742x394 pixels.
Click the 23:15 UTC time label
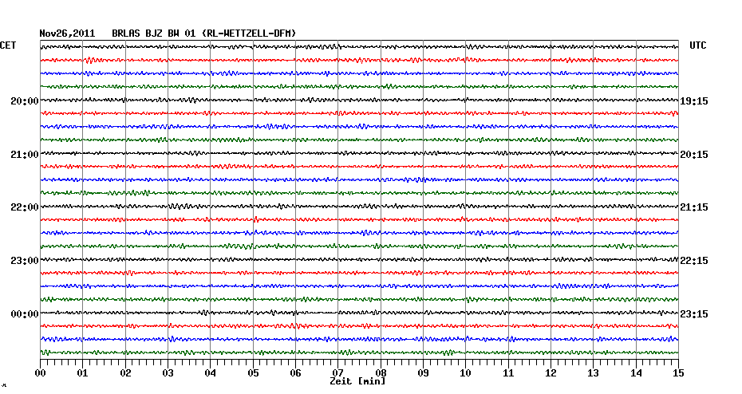694,313
